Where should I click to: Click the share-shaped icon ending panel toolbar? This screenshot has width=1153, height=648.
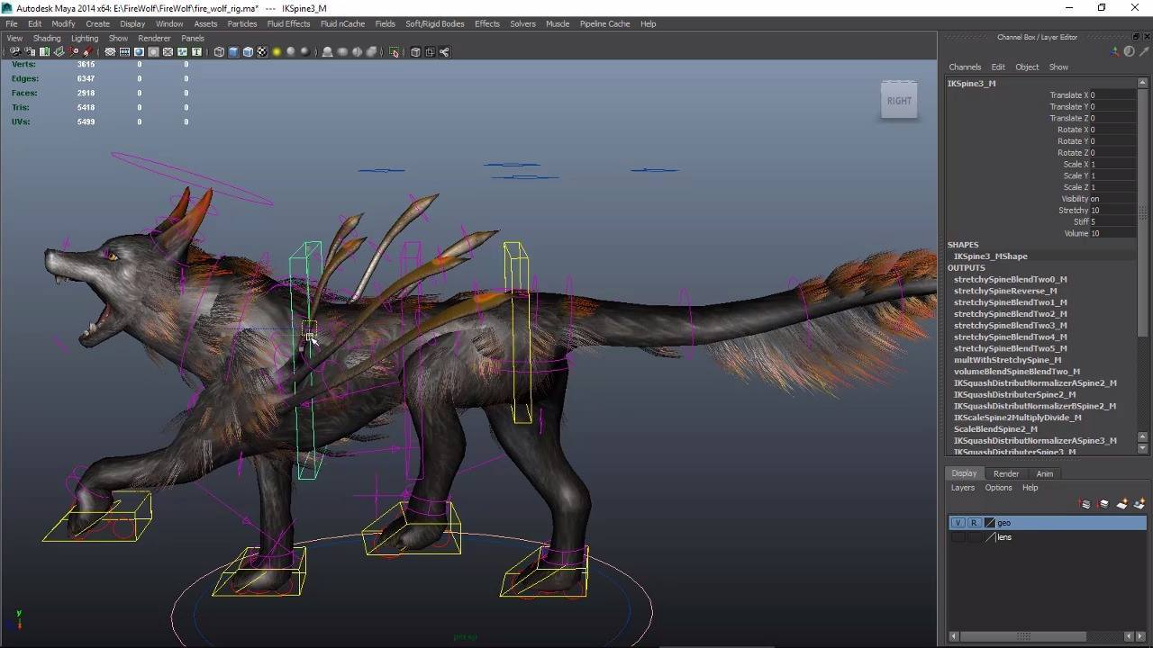click(444, 52)
